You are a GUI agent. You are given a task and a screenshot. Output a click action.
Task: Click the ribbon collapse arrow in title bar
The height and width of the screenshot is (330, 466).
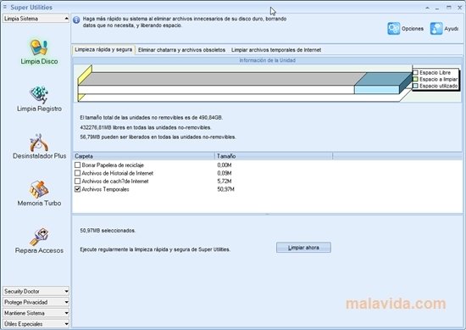[x=427, y=8]
